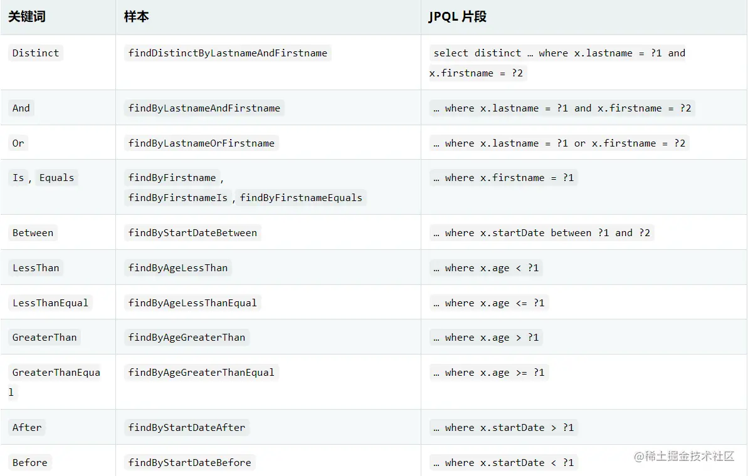Click the Equals keyword chip
The image size is (748, 476).
(56, 177)
